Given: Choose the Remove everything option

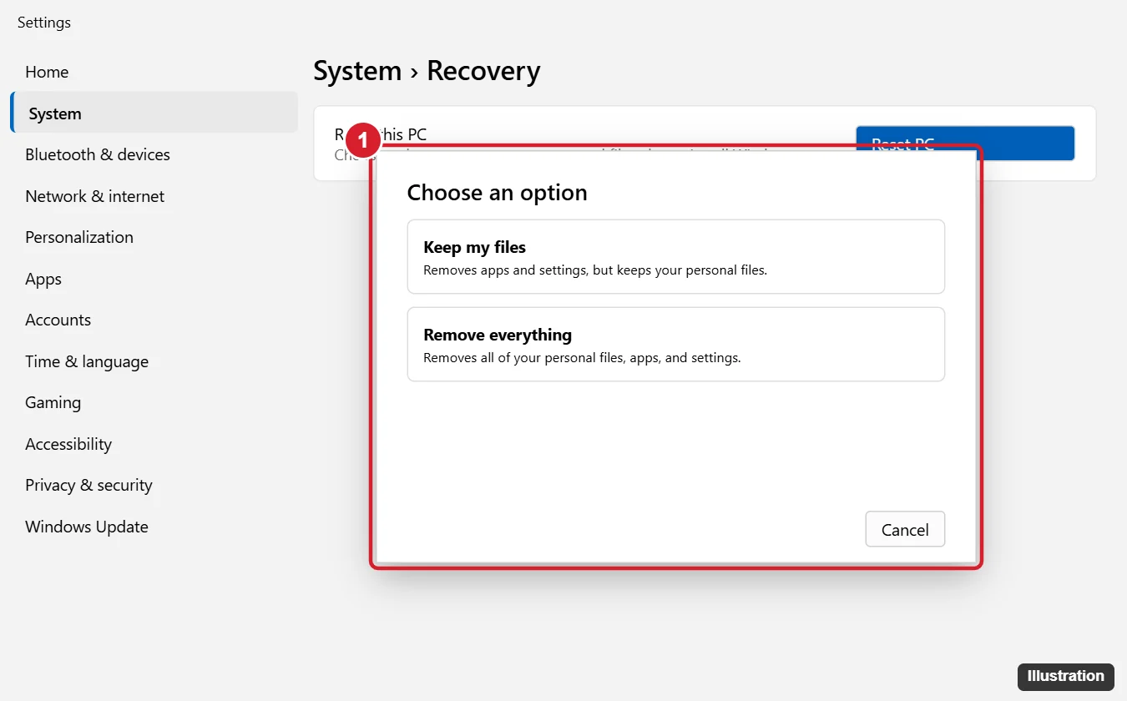Looking at the screenshot, I should (x=676, y=345).
